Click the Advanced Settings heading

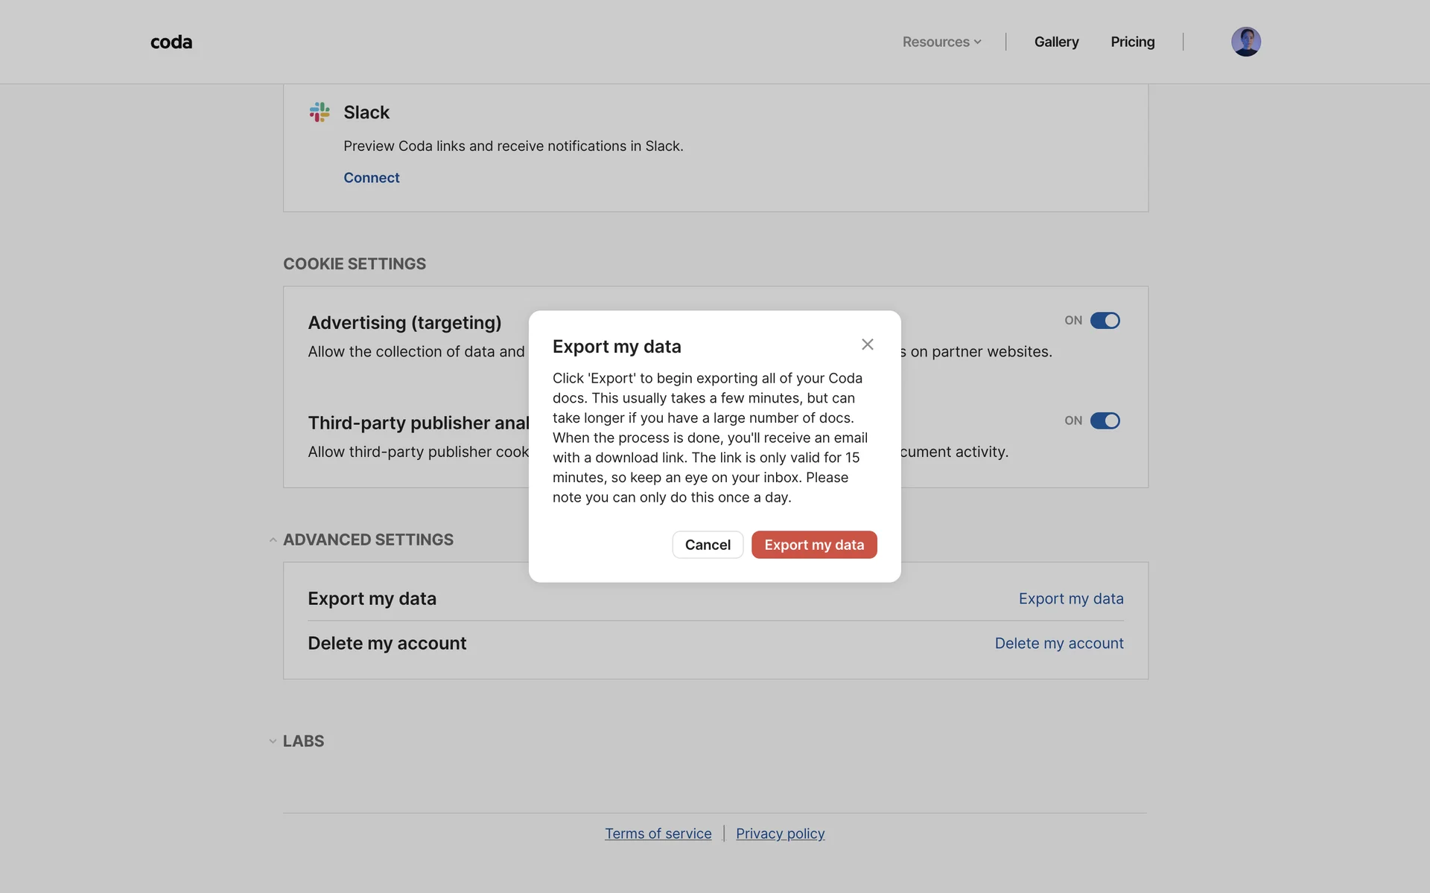coord(368,540)
